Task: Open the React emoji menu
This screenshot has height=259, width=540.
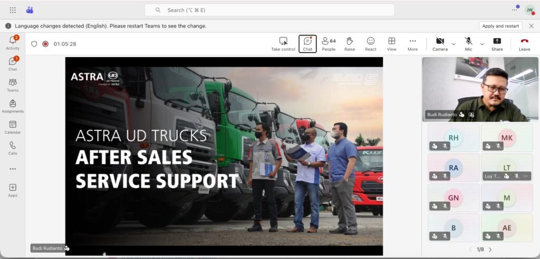Action: click(x=371, y=44)
